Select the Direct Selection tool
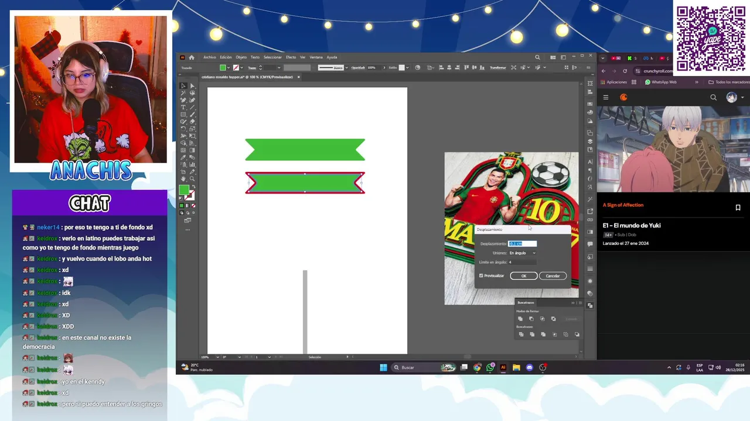The width and height of the screenshot is (750, 421). pos(192,85)
